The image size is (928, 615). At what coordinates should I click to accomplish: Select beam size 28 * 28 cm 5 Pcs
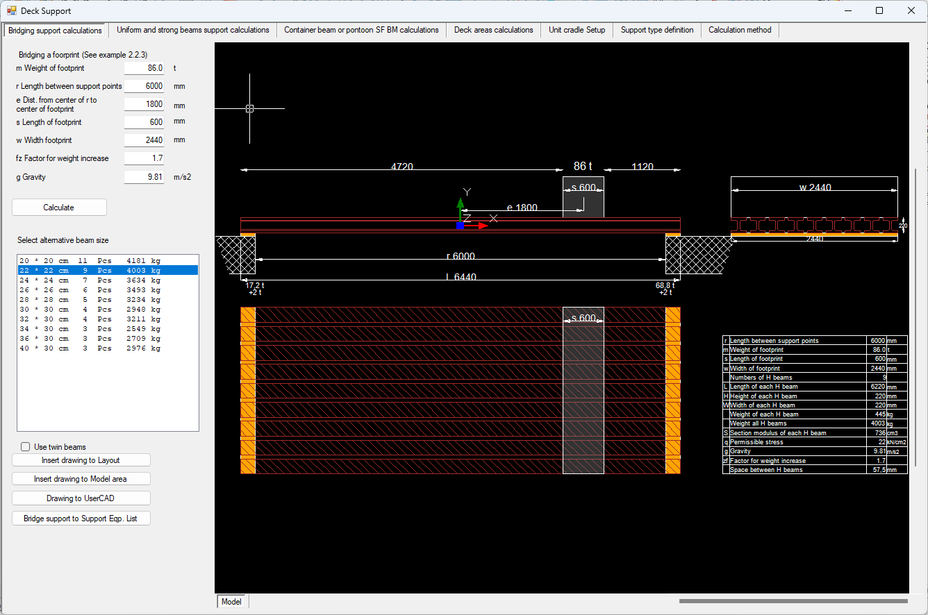108,300
